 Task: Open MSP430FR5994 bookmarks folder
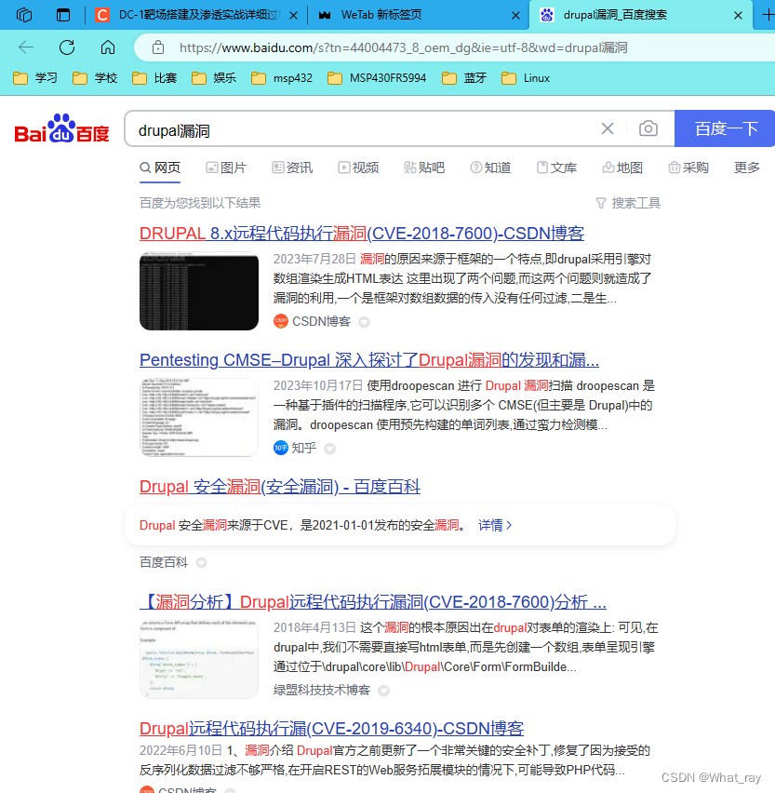[x=377, y=78]
